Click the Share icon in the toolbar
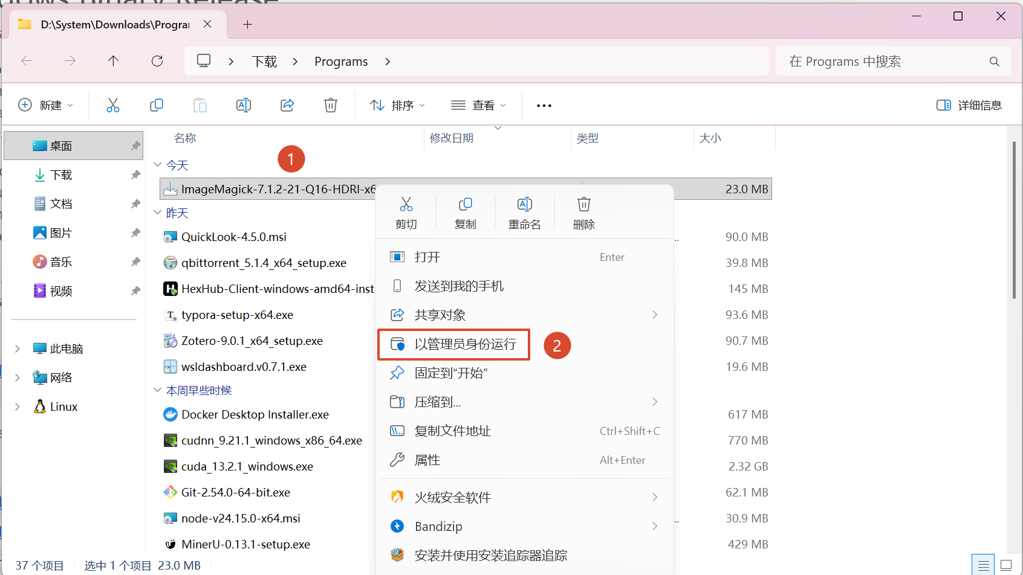 tap(287, 105)
